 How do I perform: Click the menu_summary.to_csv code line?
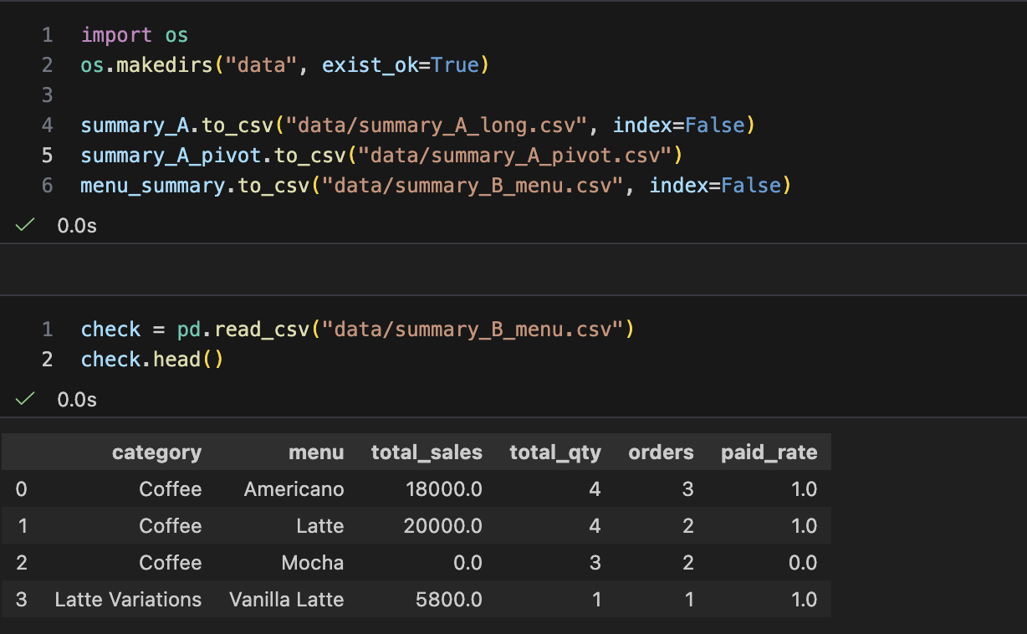point(436,185)
